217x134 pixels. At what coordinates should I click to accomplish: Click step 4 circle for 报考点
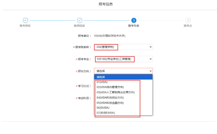(x=188, y=20)
